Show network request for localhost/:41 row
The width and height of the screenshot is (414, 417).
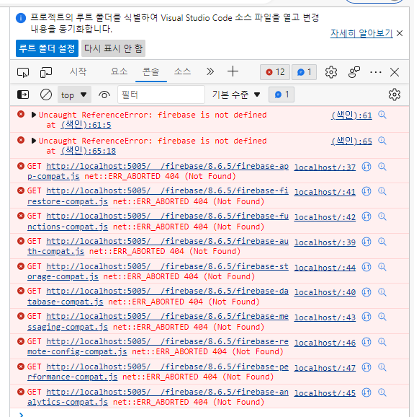pyautogui.click(x=366, y=191)
